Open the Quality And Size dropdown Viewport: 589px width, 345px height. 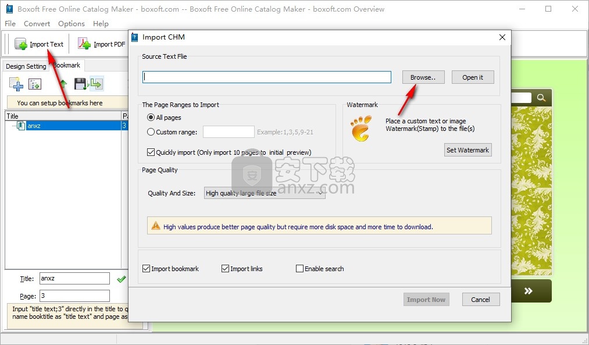coord(265,193)
